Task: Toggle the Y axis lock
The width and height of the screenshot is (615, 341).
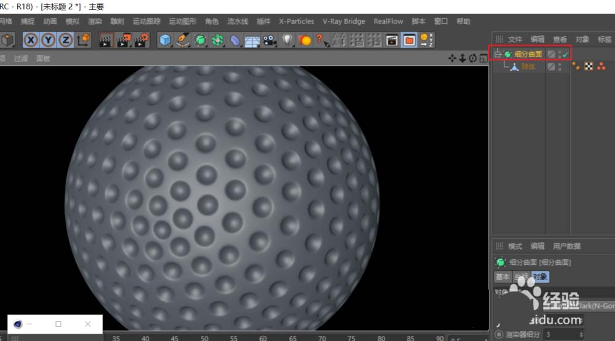Action: pos(48,41)
